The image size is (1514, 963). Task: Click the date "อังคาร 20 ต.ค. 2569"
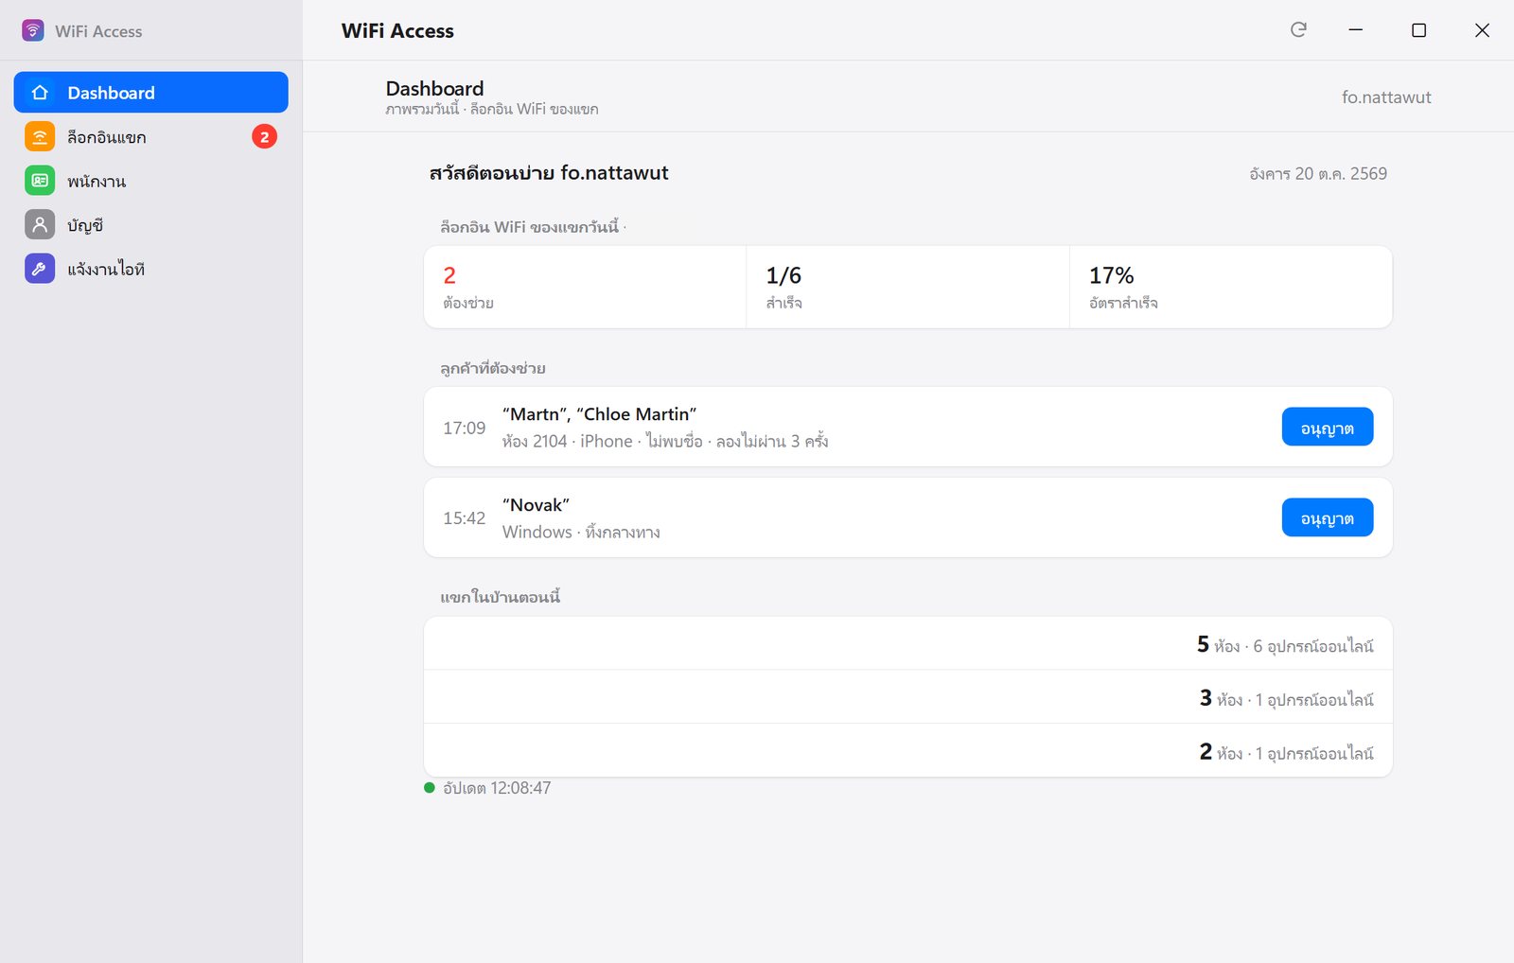[x=1318, y=174]
